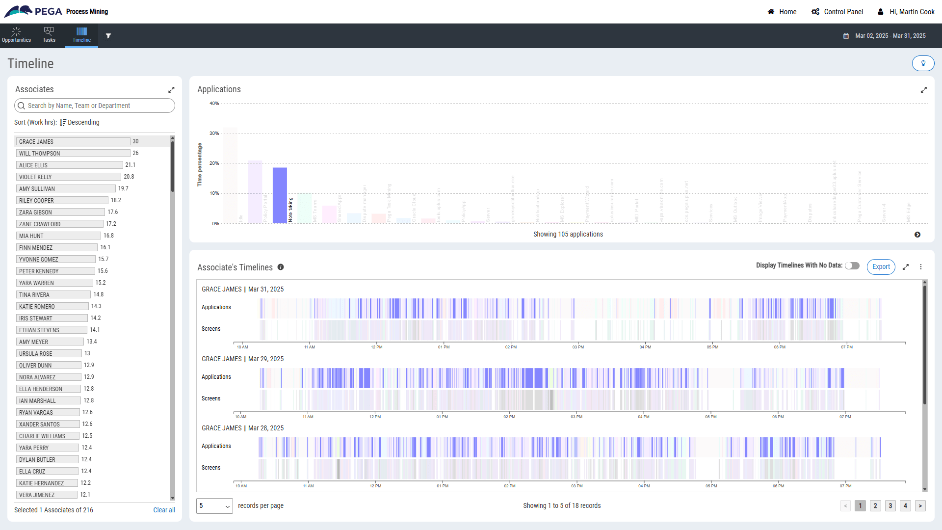
Task: Expand the Associates panel fullscreen
Action: point(171,90)
